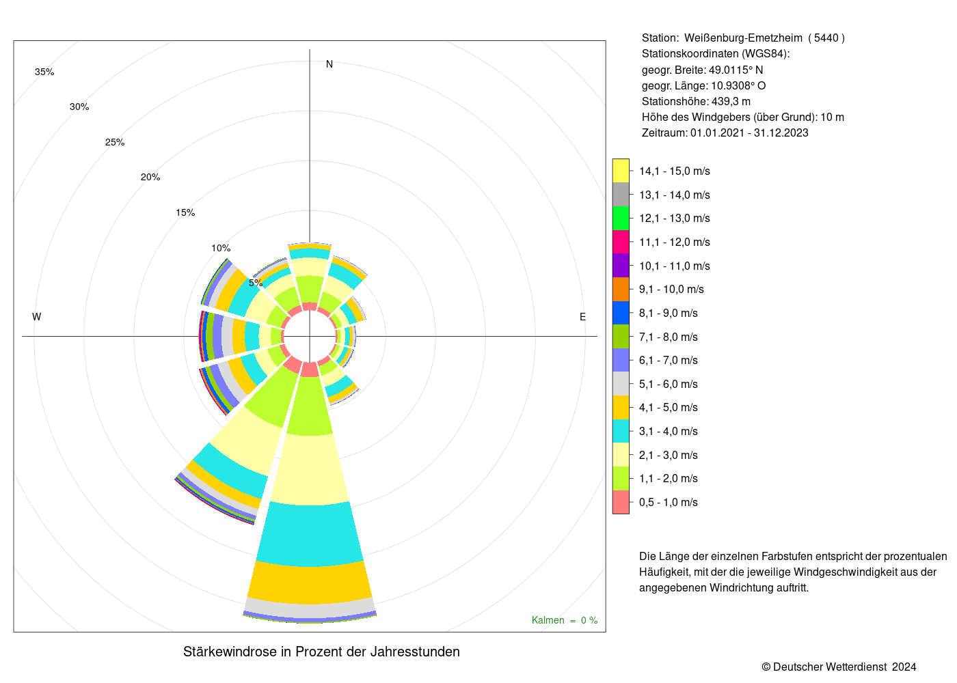Select the legend text "3,1 - 4,0 m/s"

click(x=669, y=432)
